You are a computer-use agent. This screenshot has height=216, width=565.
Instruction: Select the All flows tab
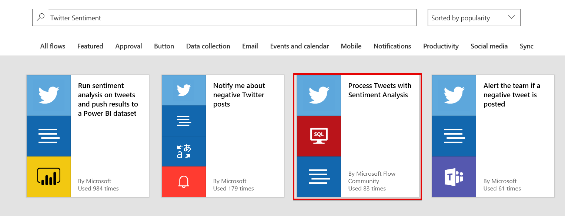pos(53,46)
